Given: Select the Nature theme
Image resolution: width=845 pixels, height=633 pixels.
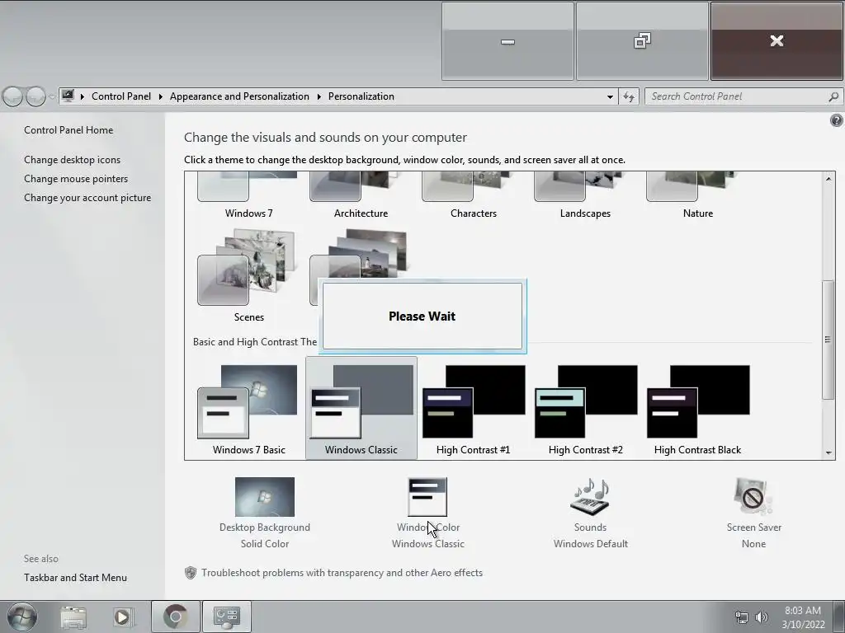Looking at the screenshot, I should (x=698, y=195).
